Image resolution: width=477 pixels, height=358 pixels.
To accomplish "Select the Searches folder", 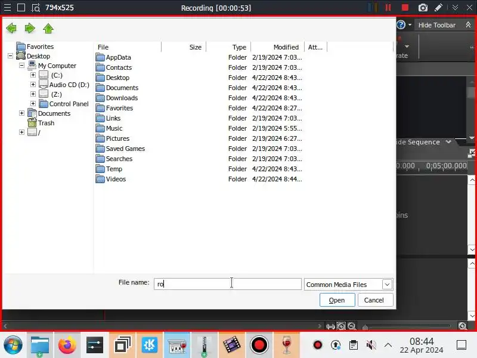I will (x=119, y=159).
